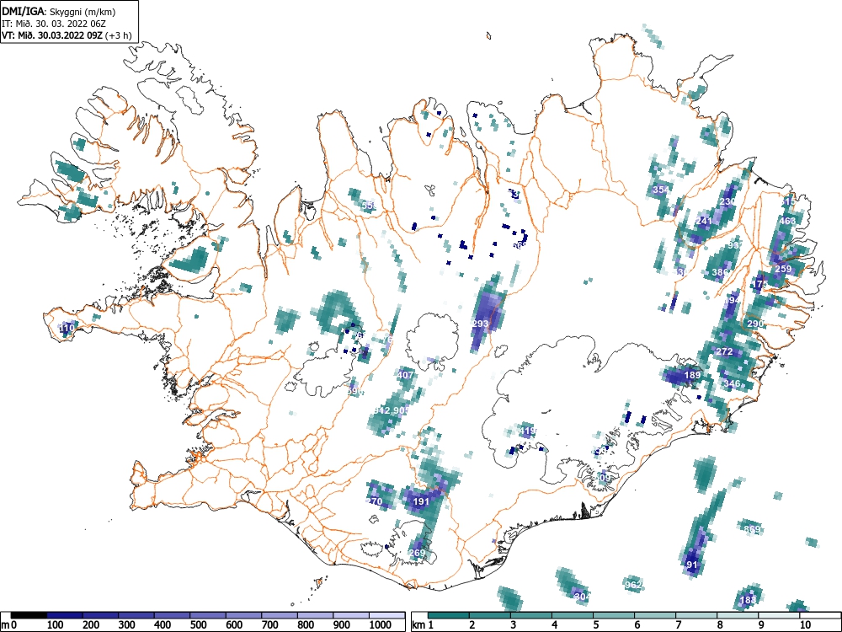
Task: Click the '912.905' value label on map
Action: point(392,410)
